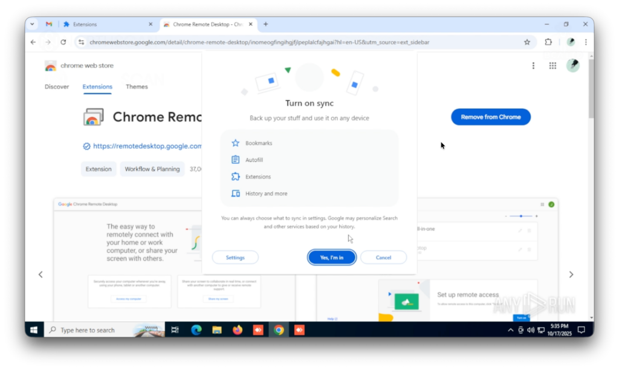Open the clock and date flyout
The width and height of the screenshot is (619, 370).
[x=559, y=330]
